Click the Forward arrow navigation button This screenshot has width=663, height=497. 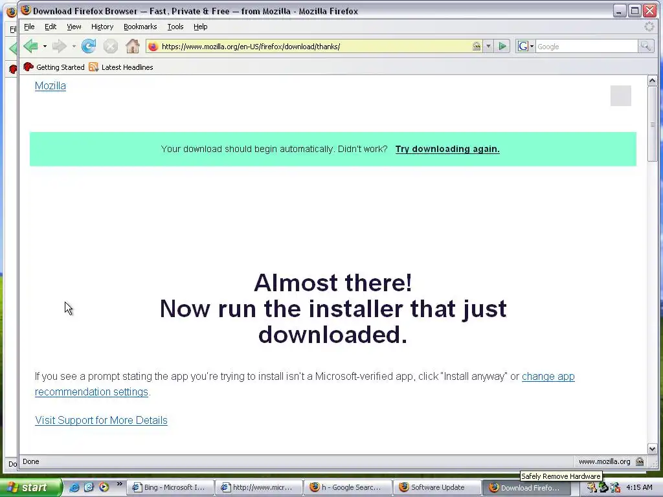coord(59,46)
